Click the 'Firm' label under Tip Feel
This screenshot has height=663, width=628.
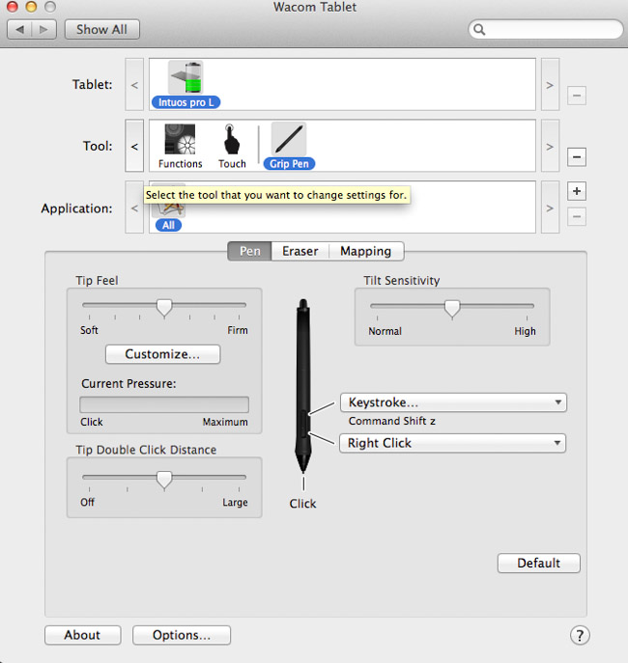[238, 330]
